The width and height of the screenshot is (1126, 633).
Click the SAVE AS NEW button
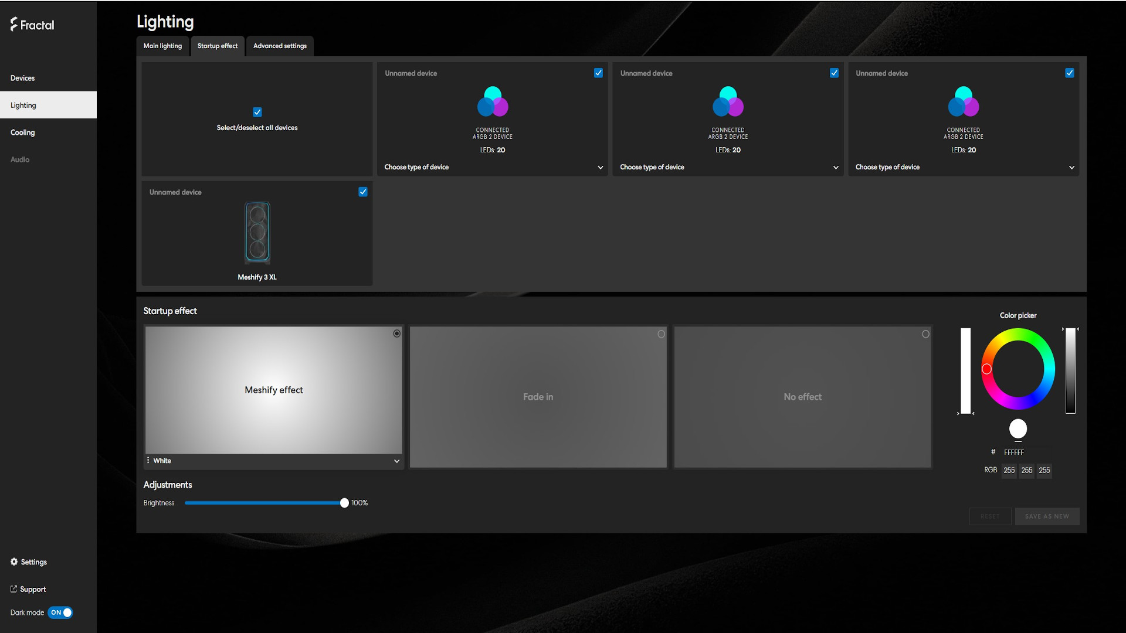pyautogui.click(x=1047, y=516)
